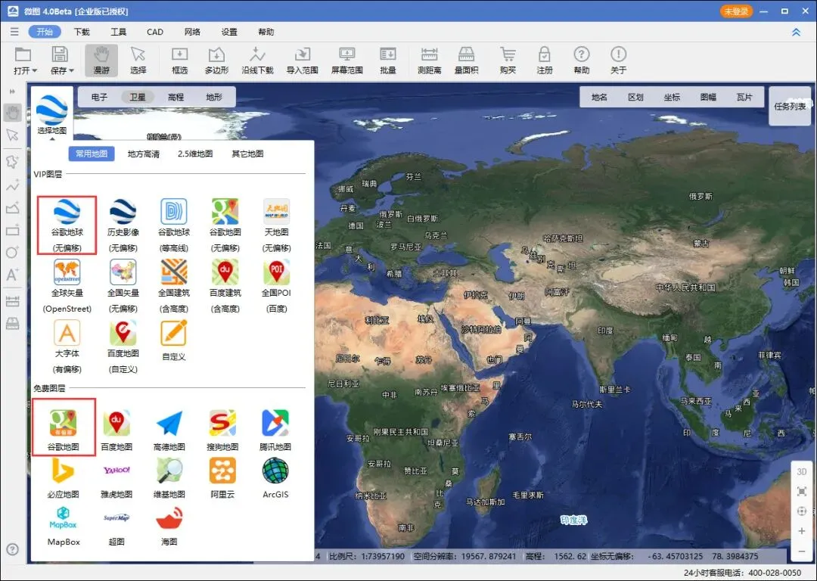
Task: Select 天地图 map layer icon
Action: (x=277, y=212)
